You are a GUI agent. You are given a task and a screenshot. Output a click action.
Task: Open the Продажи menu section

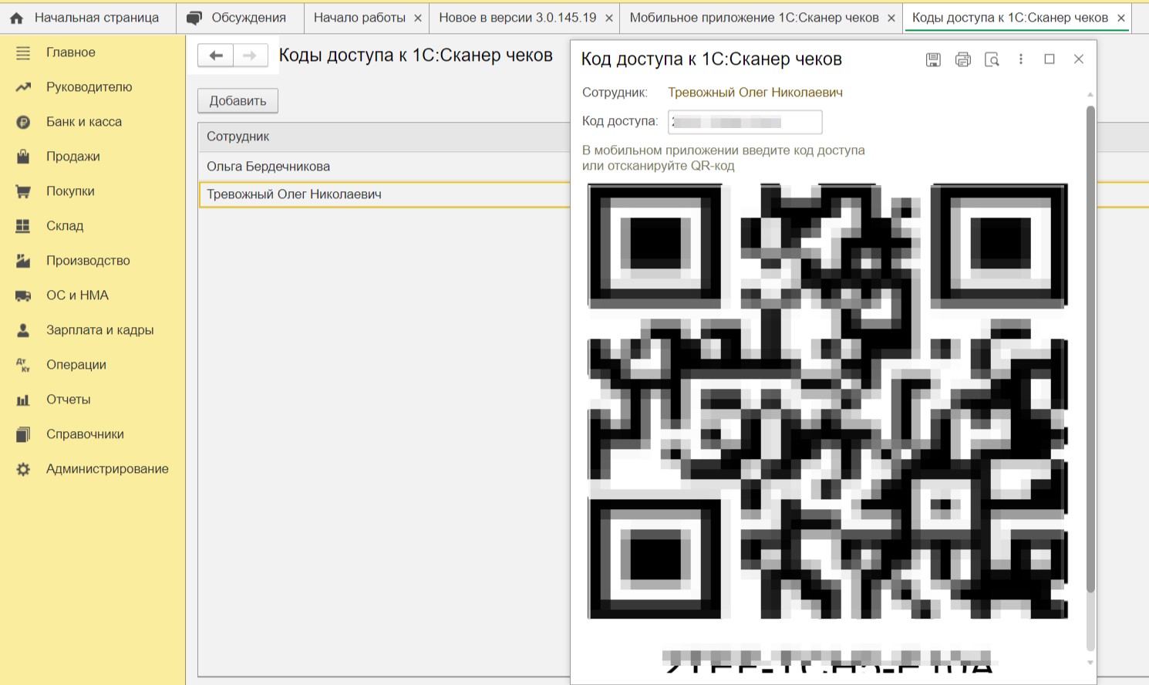tap(73, 157)
